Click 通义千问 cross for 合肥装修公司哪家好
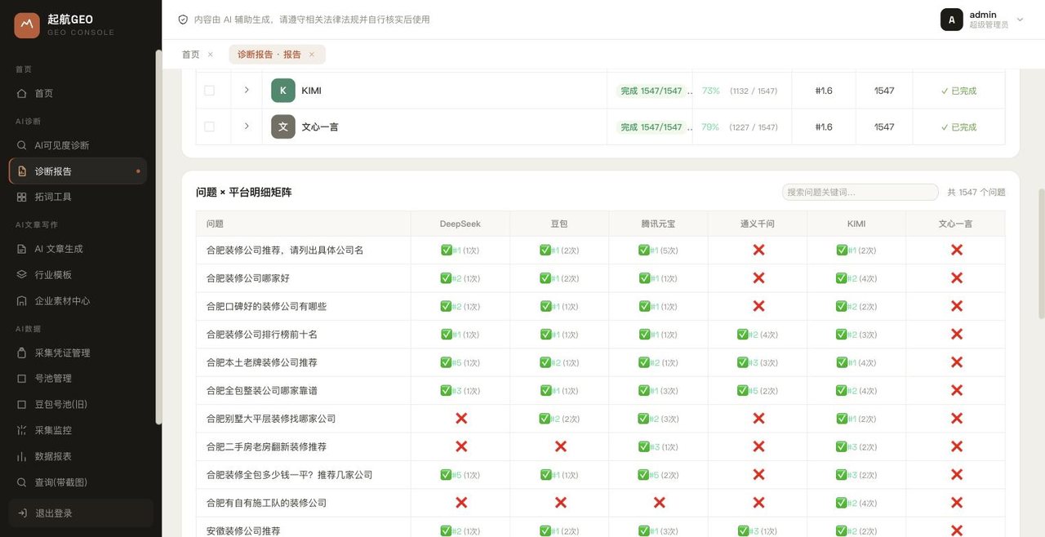Viewport: 1045px width, 537px height. click(758, 278)
